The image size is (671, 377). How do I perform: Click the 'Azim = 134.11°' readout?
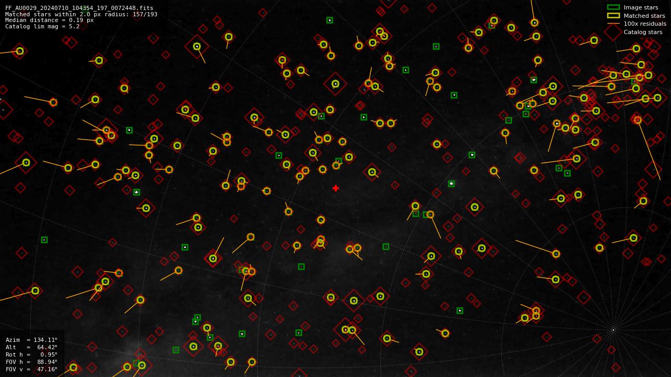point(31,340)
